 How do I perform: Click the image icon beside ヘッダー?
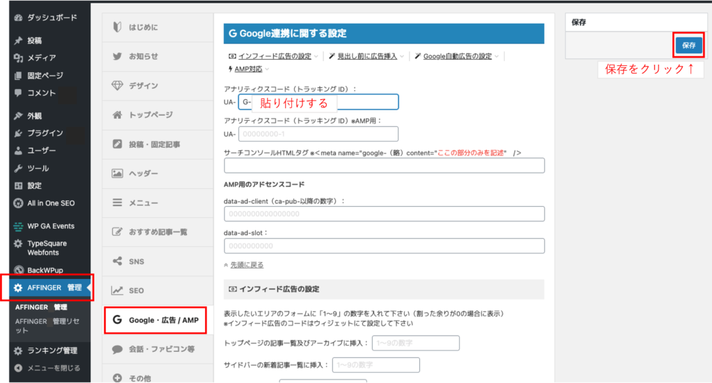click(x=118, y=173)
